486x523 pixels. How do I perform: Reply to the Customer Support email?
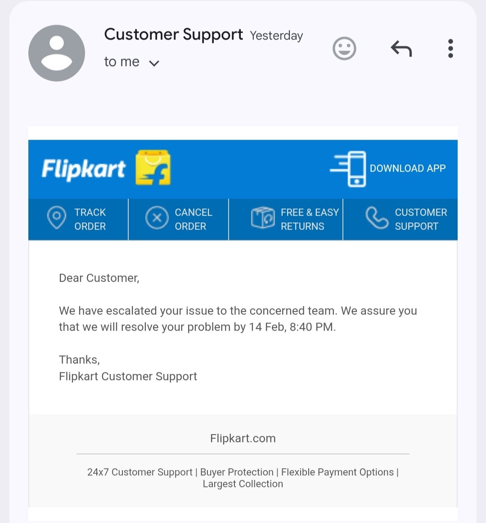(401, 49)
